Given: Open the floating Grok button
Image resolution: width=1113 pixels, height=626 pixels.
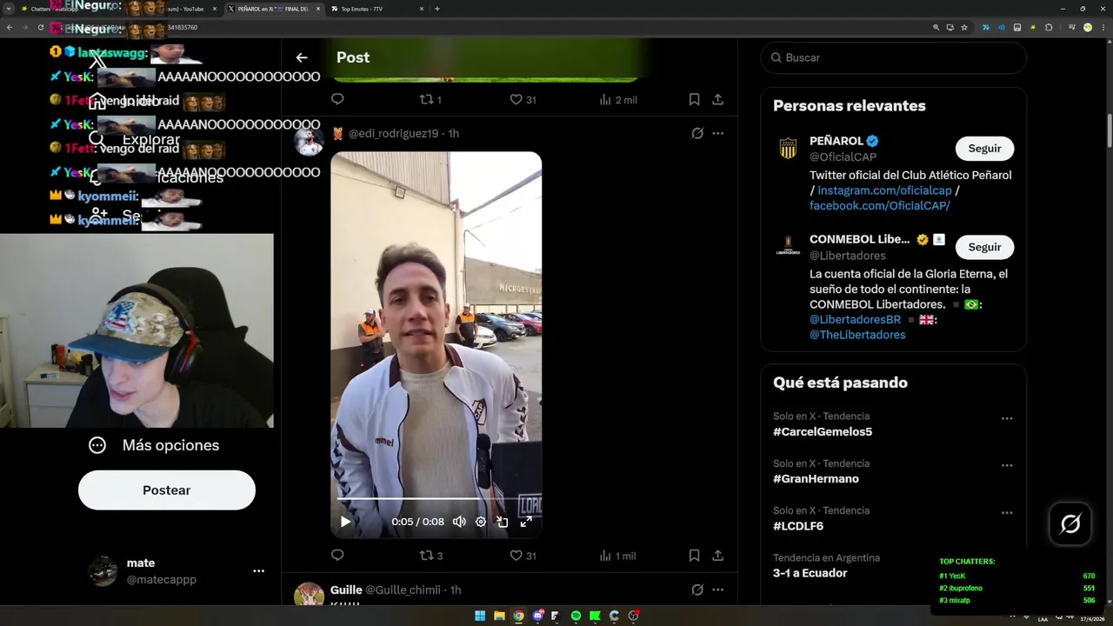Looking at the screenshot, I should [x=1070, y=523].
